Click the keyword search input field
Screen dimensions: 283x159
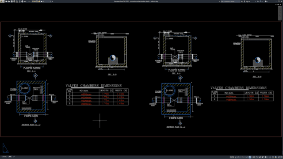(x=230, y=1)
